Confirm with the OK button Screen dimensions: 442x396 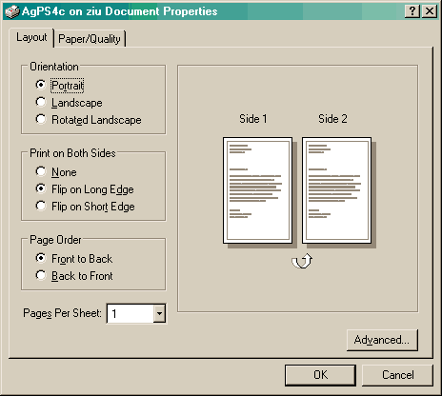tap(320, 375)
